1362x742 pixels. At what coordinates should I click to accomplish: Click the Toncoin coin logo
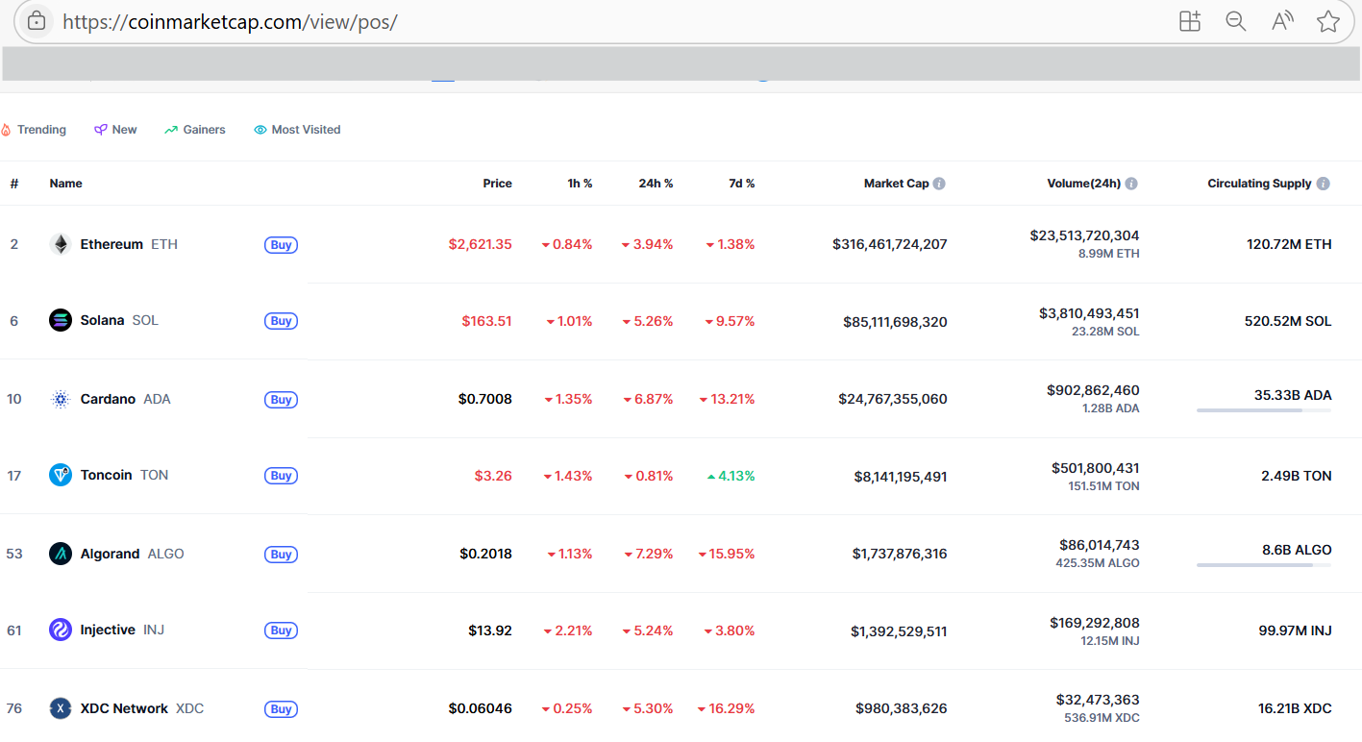[61, 475]
